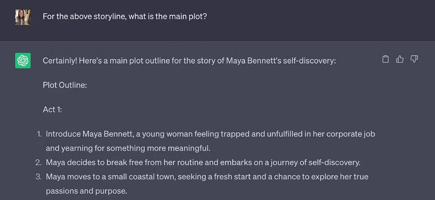Click the user profile avatar photo

(x=23, y=17)
